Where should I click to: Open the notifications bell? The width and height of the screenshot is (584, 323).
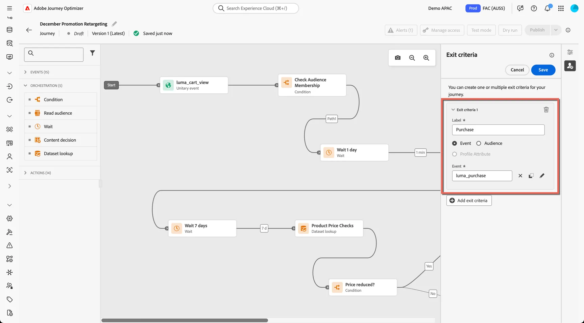point(547,8)
